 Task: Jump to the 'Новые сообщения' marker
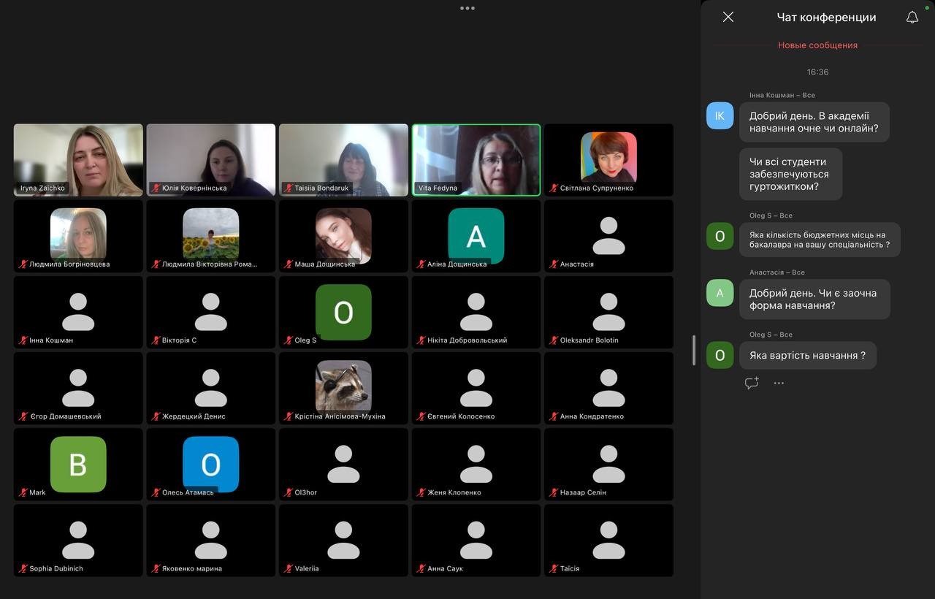tap(817, 45)
